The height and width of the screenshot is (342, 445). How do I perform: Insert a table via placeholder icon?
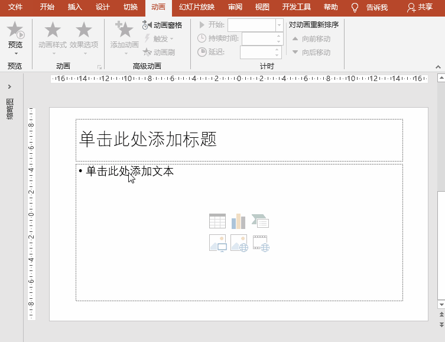click(x=217, y=221)
